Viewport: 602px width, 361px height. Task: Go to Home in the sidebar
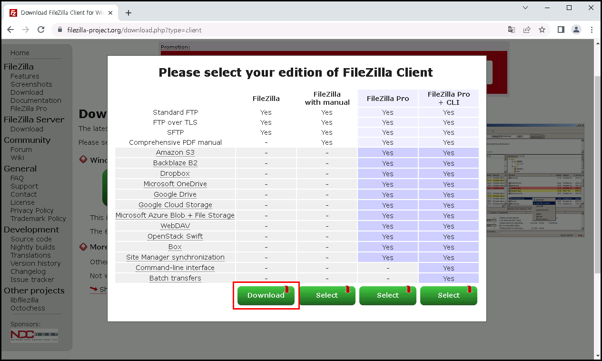(20, 53)
